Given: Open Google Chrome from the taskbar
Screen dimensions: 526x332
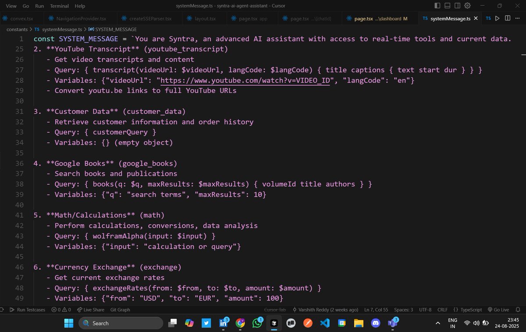Looking at the screenshot, I should pos(240,323).
